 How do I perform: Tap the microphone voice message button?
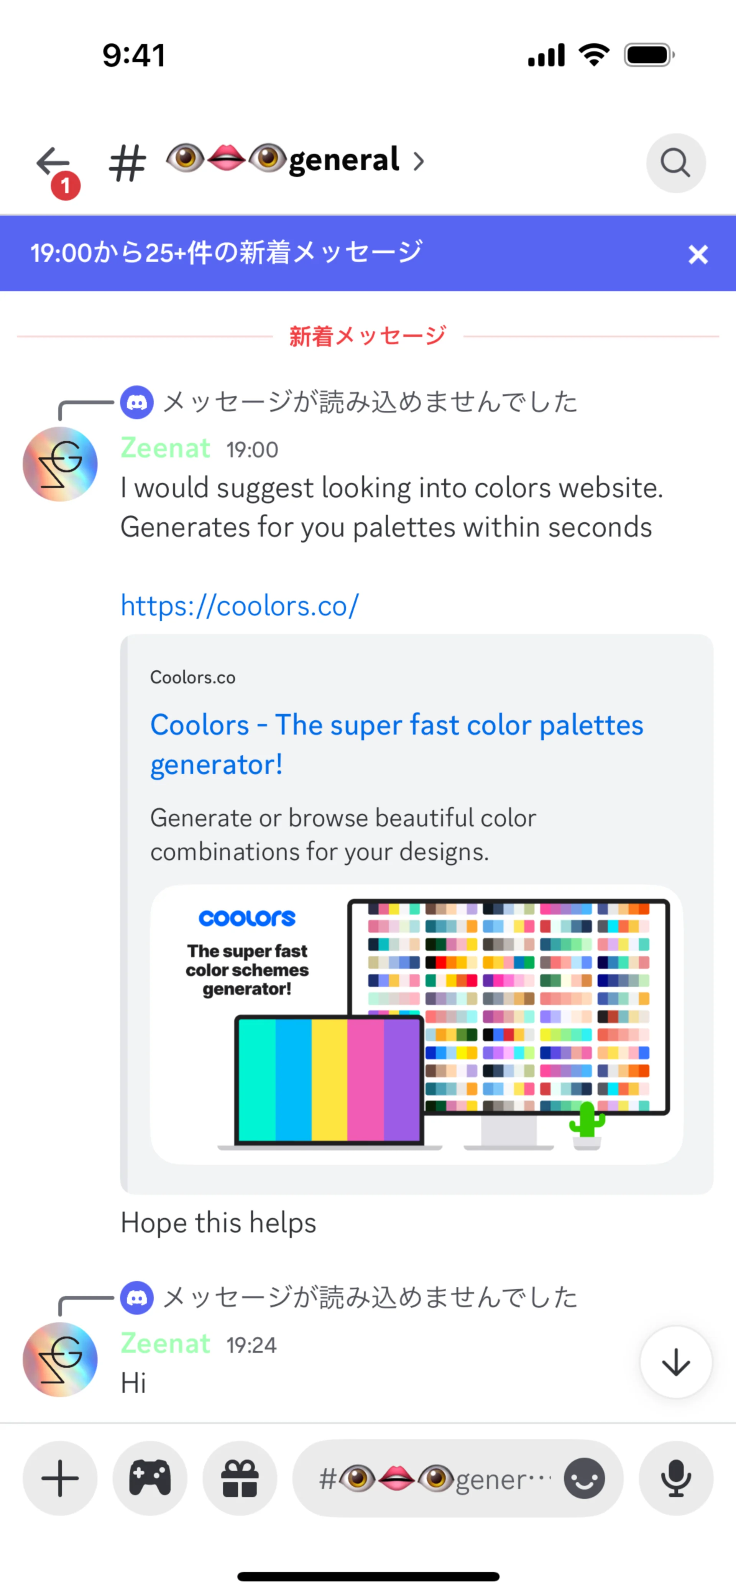tap(676, 1478)
